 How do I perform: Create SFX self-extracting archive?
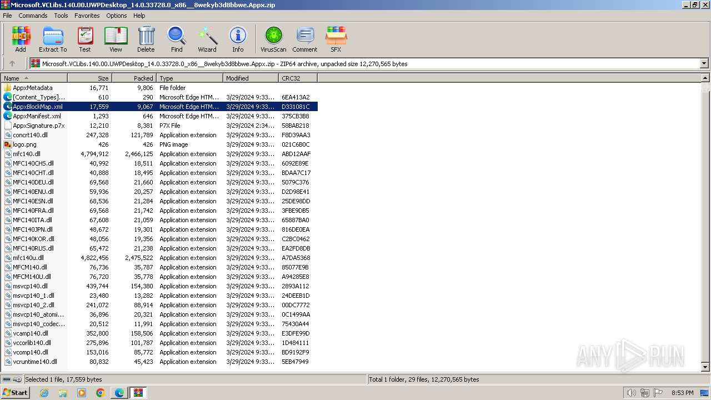tap(336, 39)
